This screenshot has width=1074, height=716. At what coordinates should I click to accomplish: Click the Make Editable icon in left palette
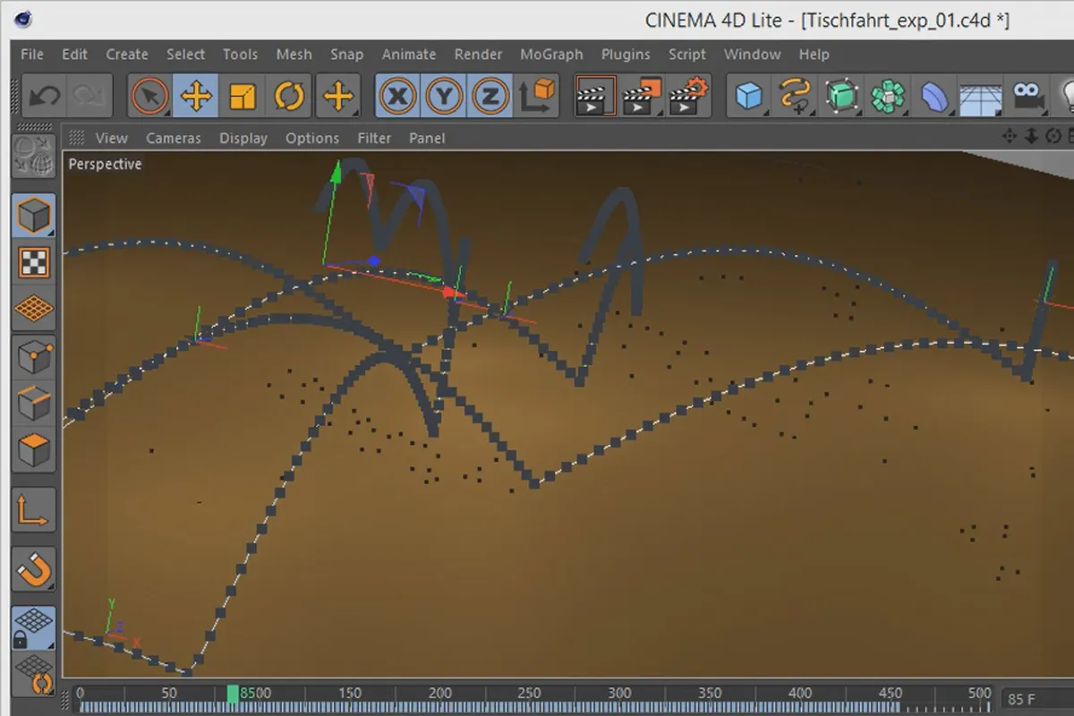[x=34, y=156]
